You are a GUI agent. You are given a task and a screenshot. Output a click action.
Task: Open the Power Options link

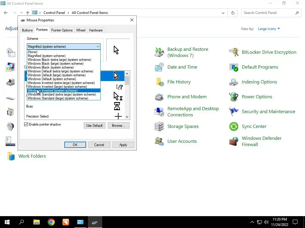tap(257, 97)
